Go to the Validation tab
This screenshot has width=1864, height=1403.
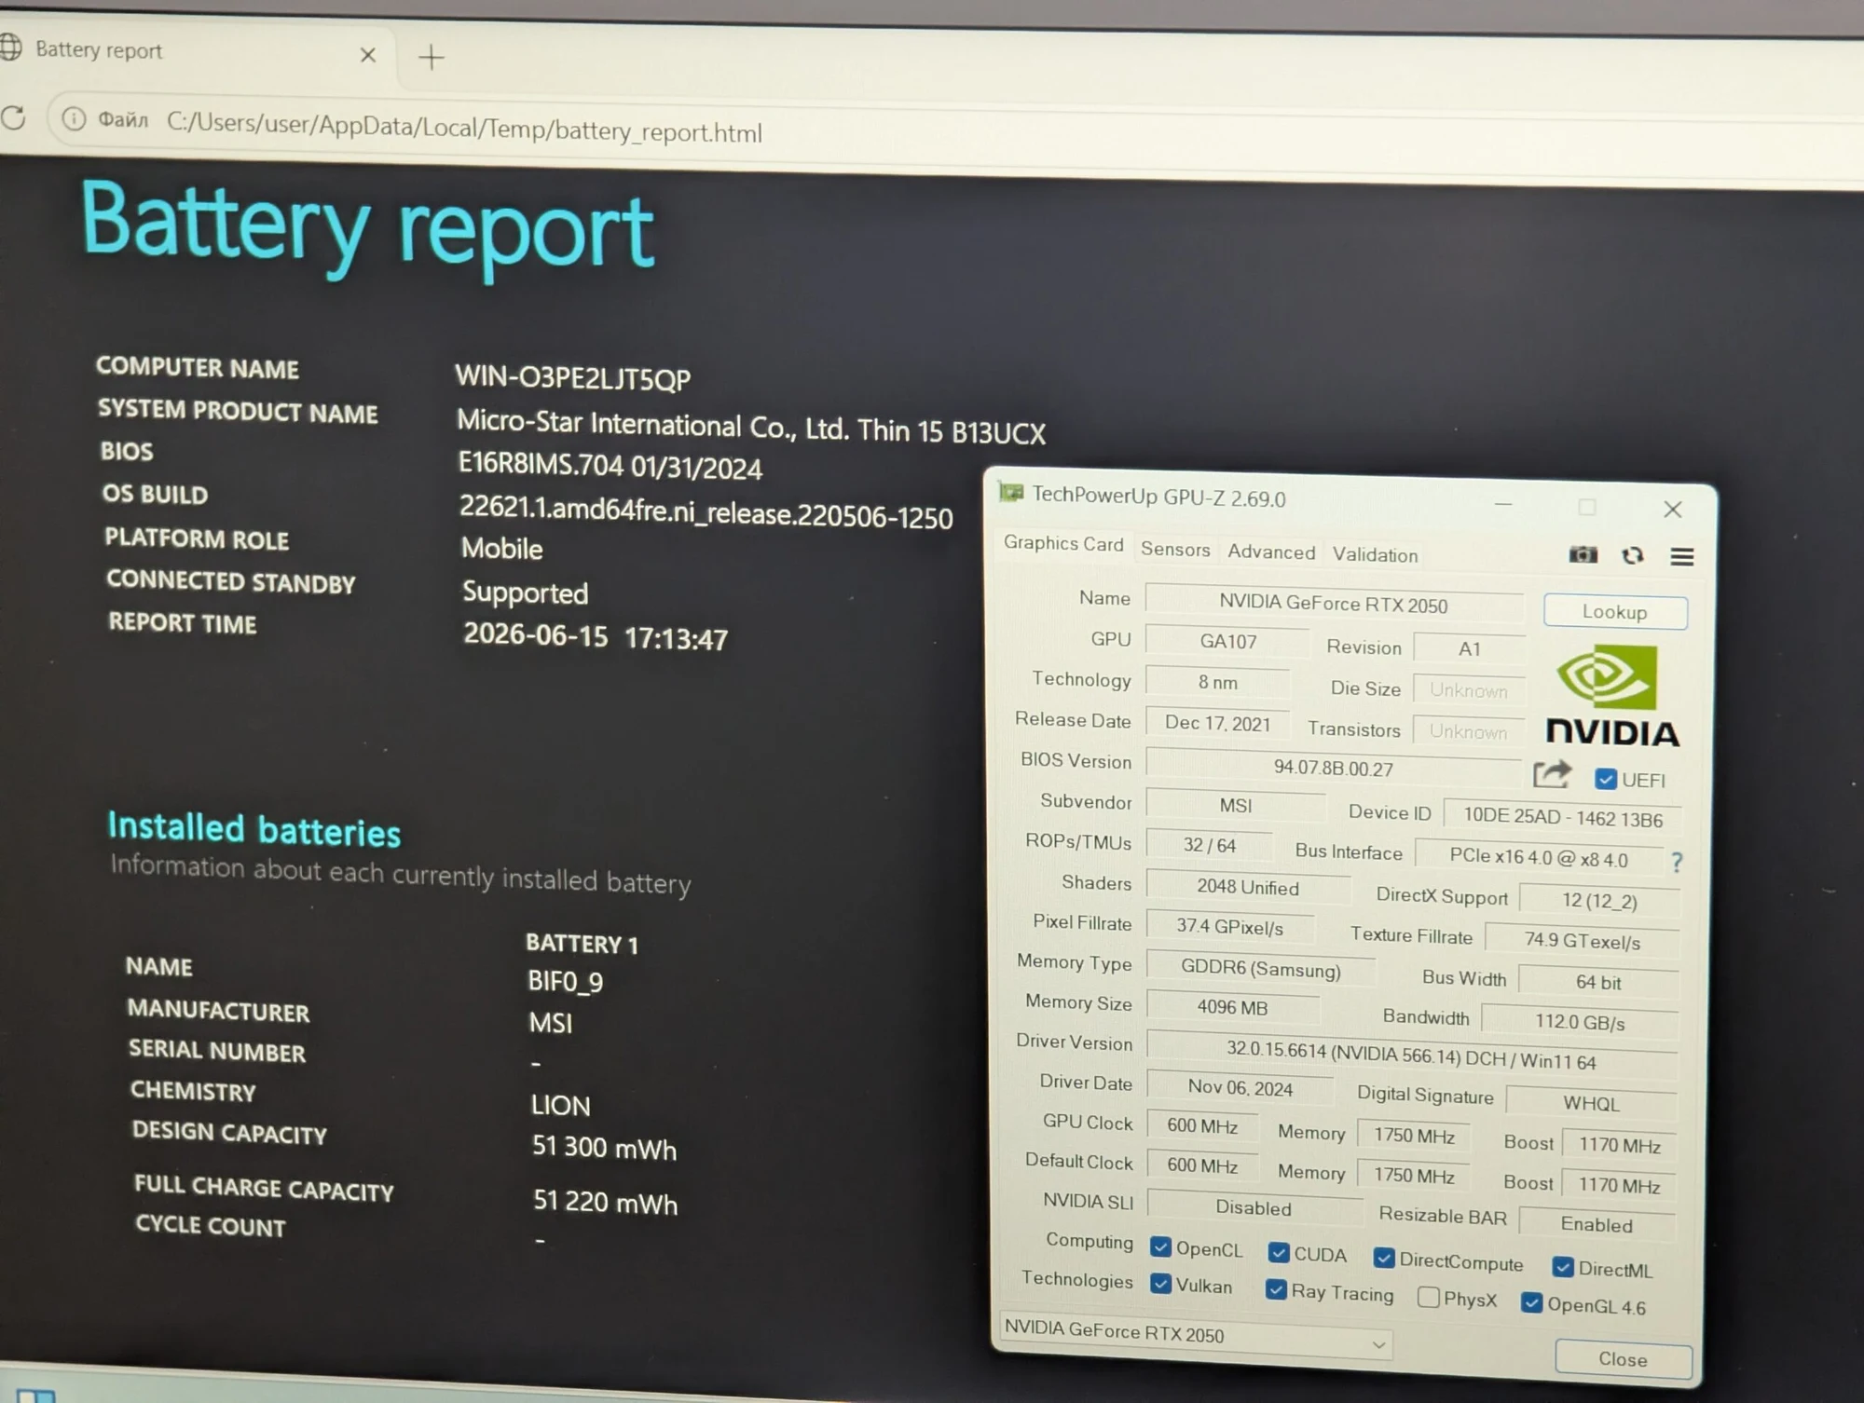[1375, 554]
